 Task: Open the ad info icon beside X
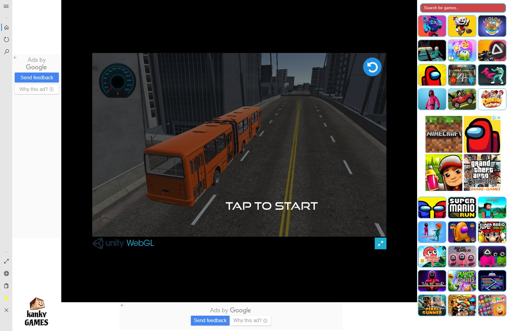pyautogui.click(x=494, y=118)
